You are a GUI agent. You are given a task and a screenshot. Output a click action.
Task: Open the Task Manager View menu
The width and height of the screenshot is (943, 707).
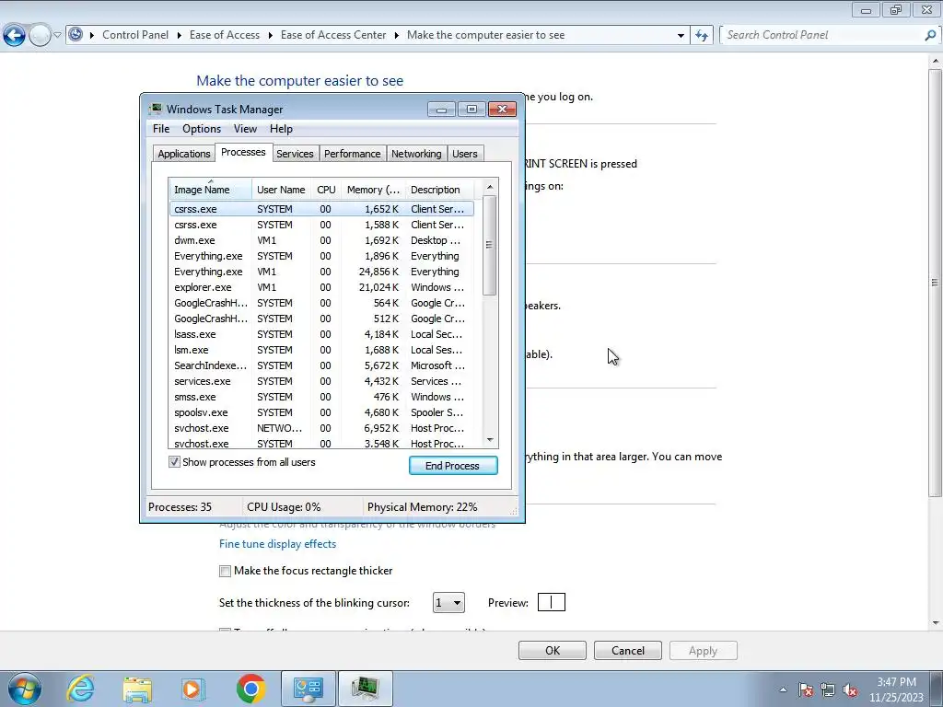click(x=245, y=129)
